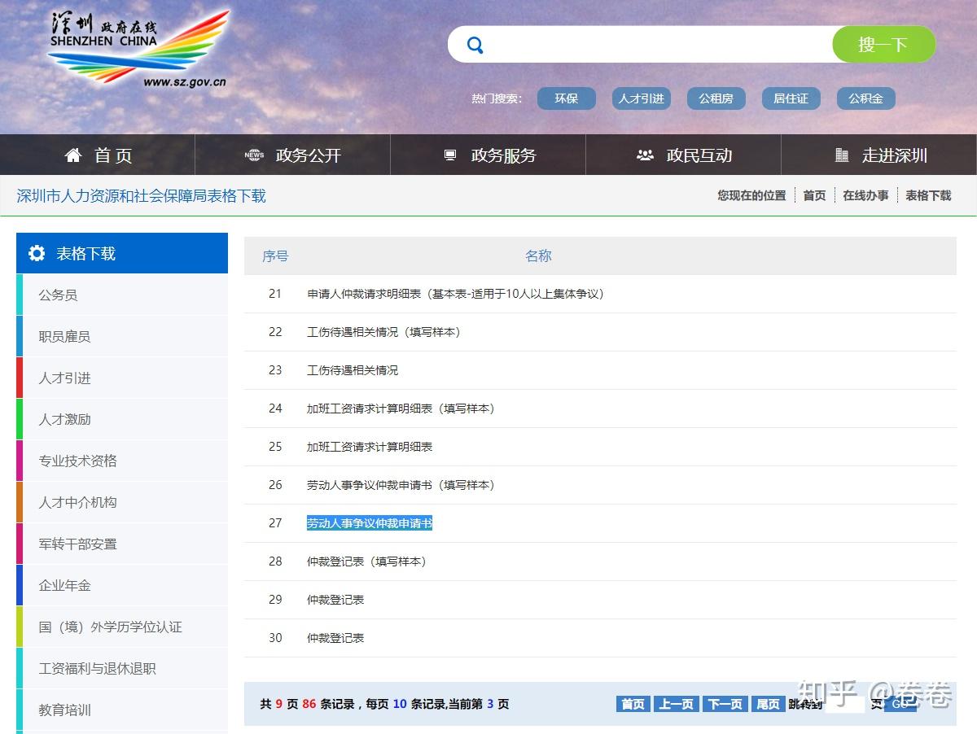
Task: Select 企业年金 in the sidebar
Action: [x=122, y=585]
